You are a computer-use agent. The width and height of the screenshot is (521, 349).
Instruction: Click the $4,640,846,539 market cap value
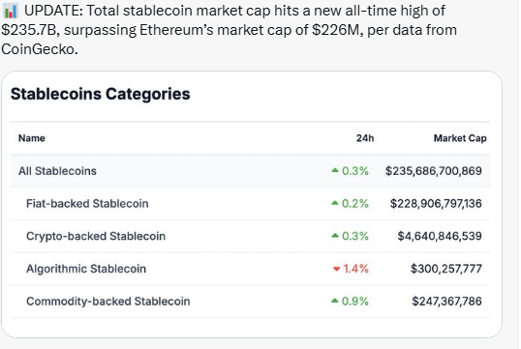point(440,236)
